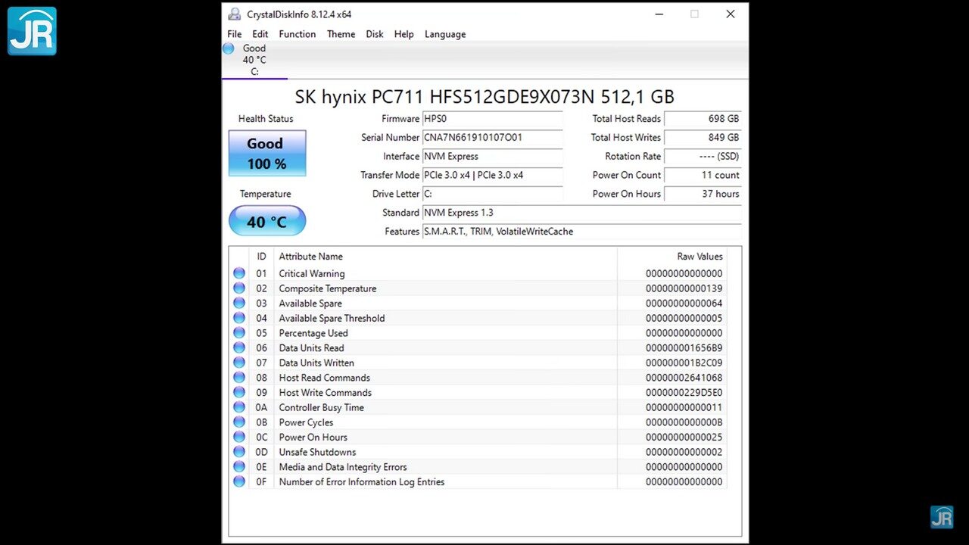Click the dot beside Media and Data Integrity Errors
The image size is (969, 545).
tap(239, 466)
